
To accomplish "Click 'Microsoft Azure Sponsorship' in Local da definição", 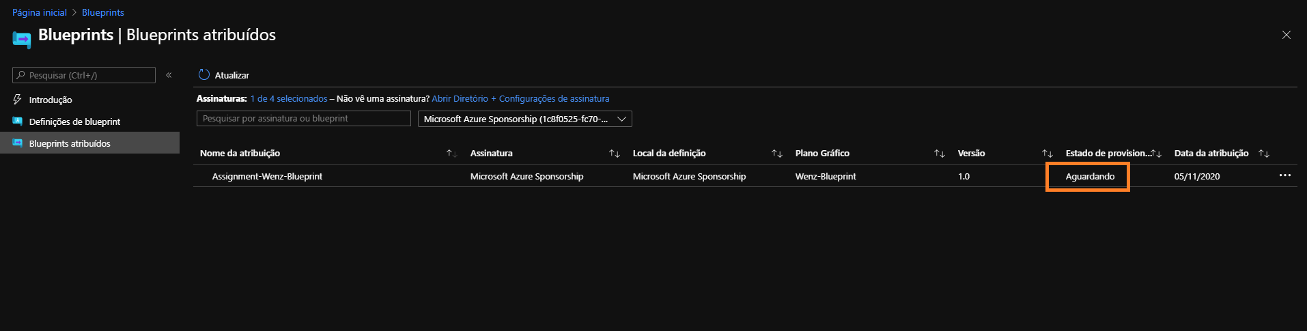I will 689,176.
